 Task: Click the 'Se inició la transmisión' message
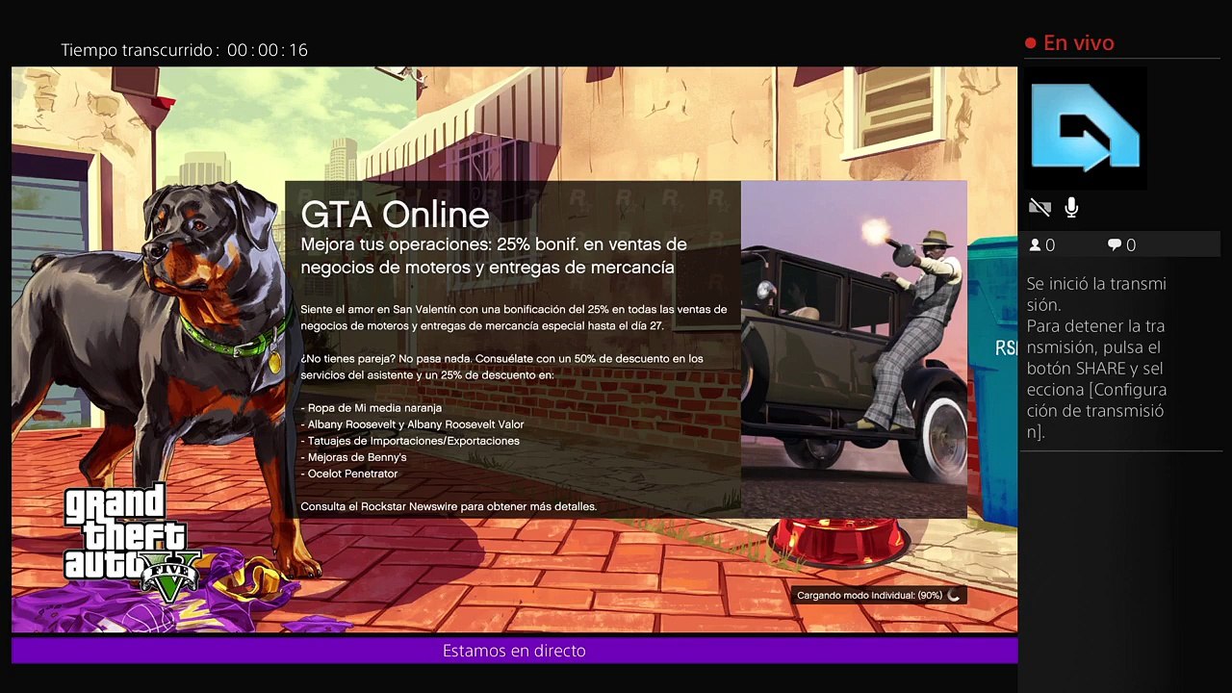(x=1096, y=294)
